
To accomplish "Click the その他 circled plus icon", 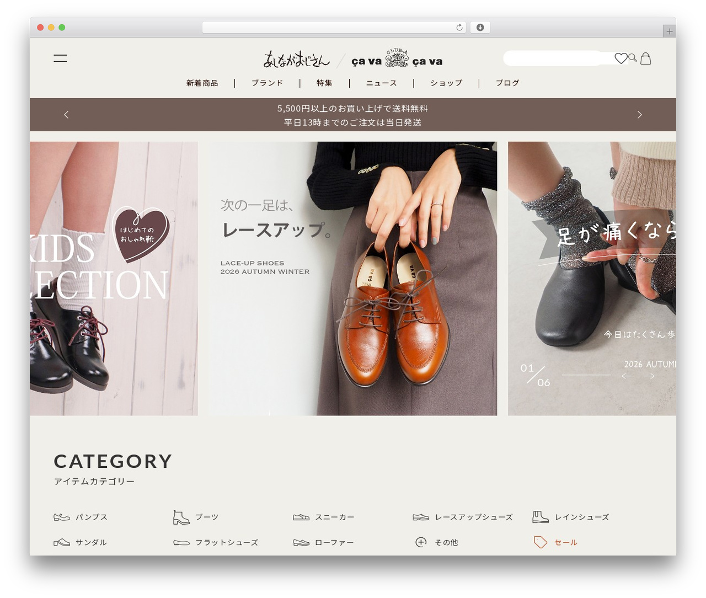I will tap(421, 542).
